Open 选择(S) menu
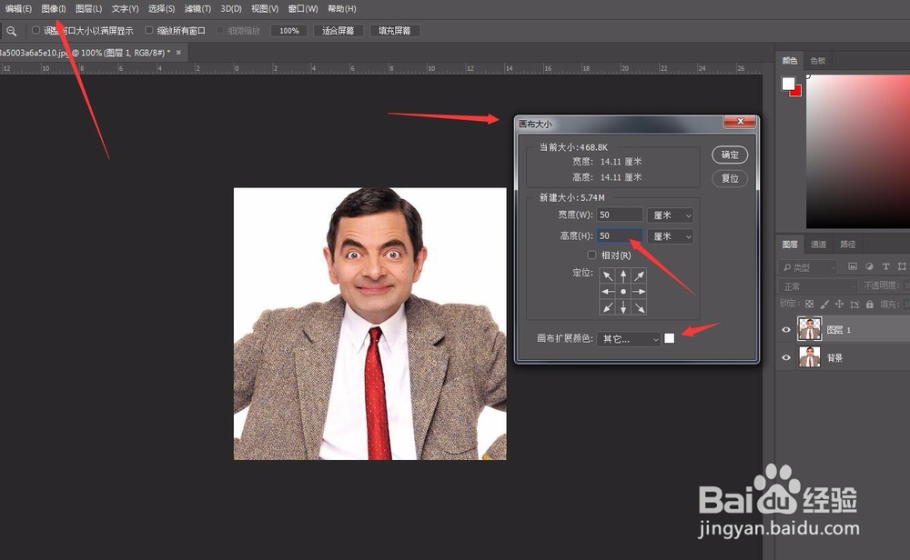 tap(161, 9)
